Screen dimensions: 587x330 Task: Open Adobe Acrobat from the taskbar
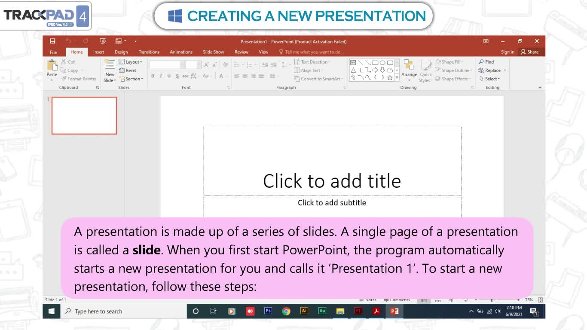(376, 311)
